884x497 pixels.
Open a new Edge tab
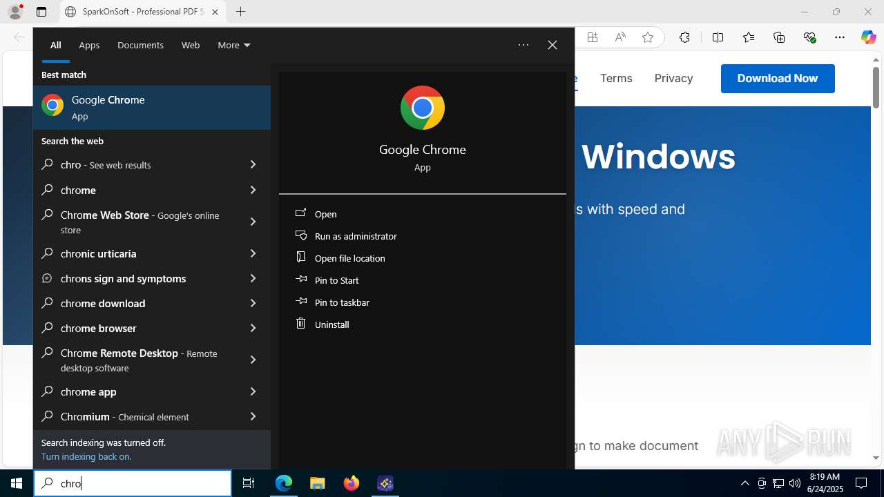pos(240,12)
